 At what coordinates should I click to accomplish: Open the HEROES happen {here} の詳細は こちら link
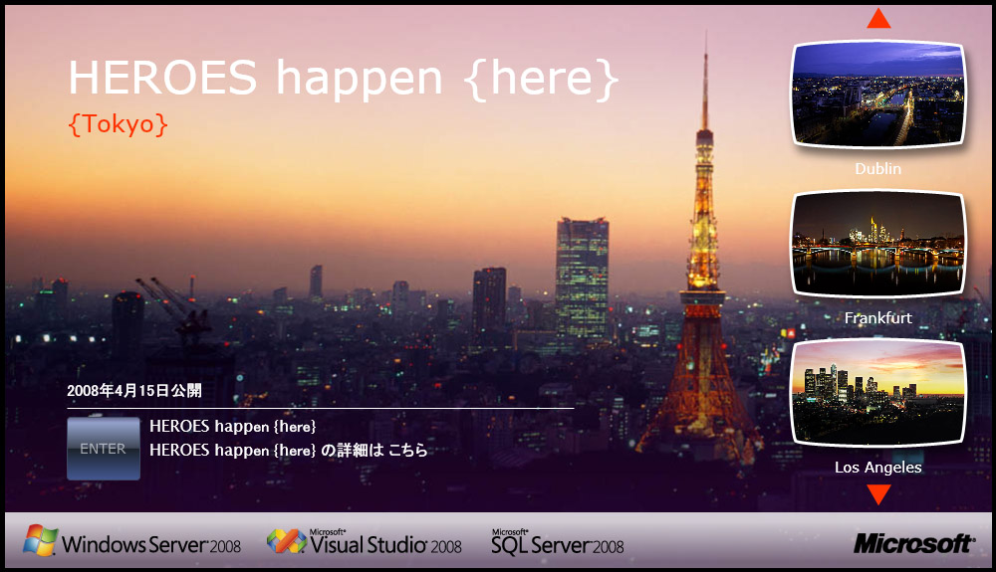click(x=289, y=451)
